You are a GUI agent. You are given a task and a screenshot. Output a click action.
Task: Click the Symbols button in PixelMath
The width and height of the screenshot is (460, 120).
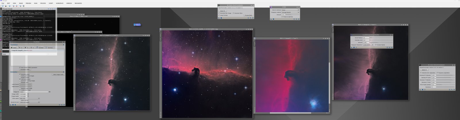tap(41, 48)
